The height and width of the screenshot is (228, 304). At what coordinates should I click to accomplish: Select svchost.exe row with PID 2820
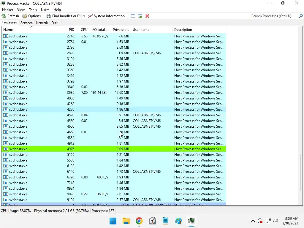click(114, 53)
